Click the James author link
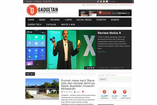 point(78,92)
